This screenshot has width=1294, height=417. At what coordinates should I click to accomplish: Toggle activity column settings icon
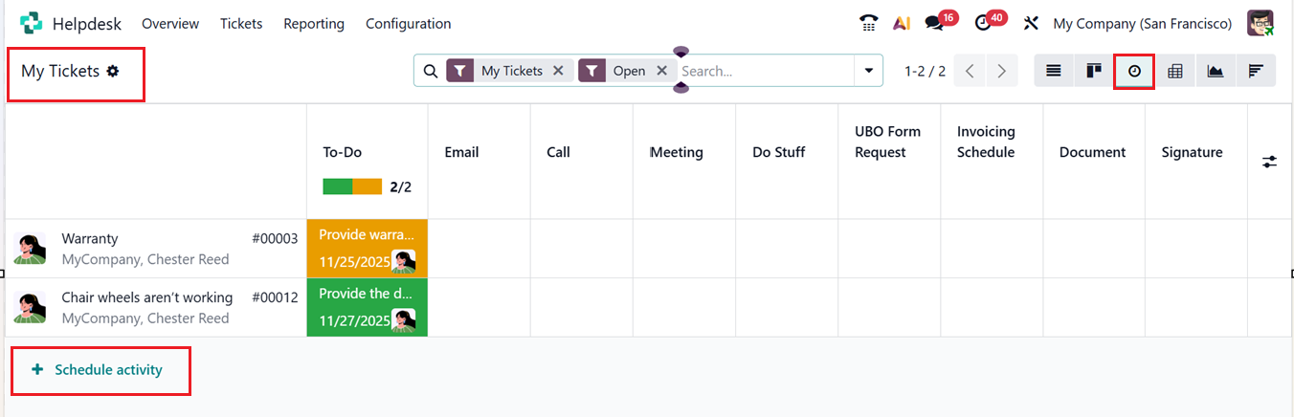1269,162
